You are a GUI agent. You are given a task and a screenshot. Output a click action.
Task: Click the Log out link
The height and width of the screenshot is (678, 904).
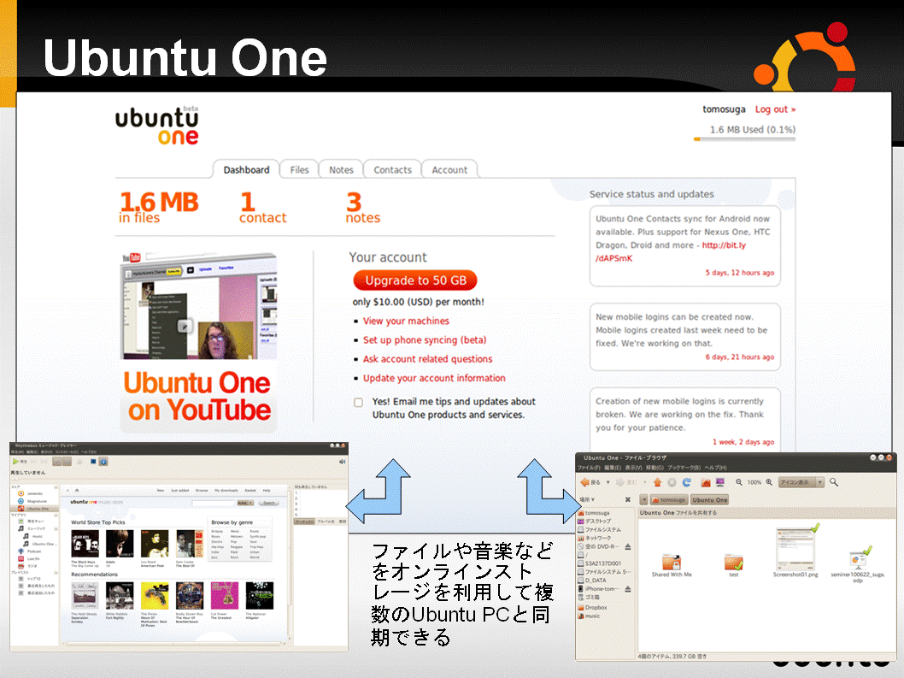[x=775, y=109]
